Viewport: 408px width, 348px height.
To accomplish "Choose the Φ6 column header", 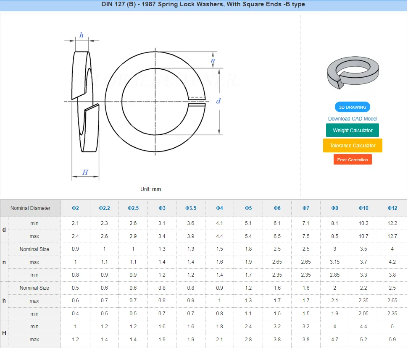I will coord(277,208).
